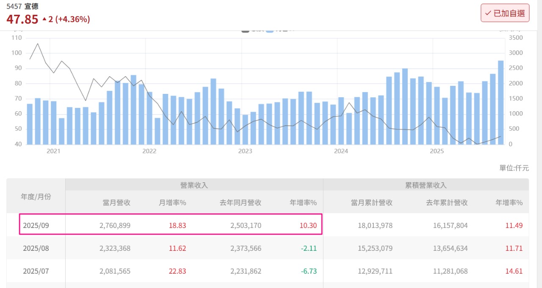Toggle the 已加自選 watchlist button
Viewport: 542px width, 288px height.
click(x=505, y=13)
